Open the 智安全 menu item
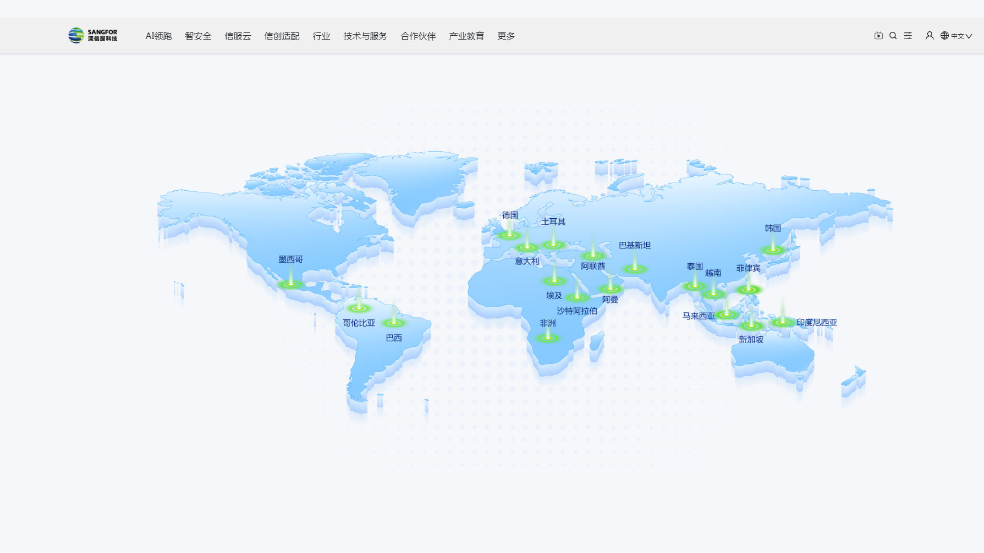The image size is (984, 553). click(x=198, y=36)
